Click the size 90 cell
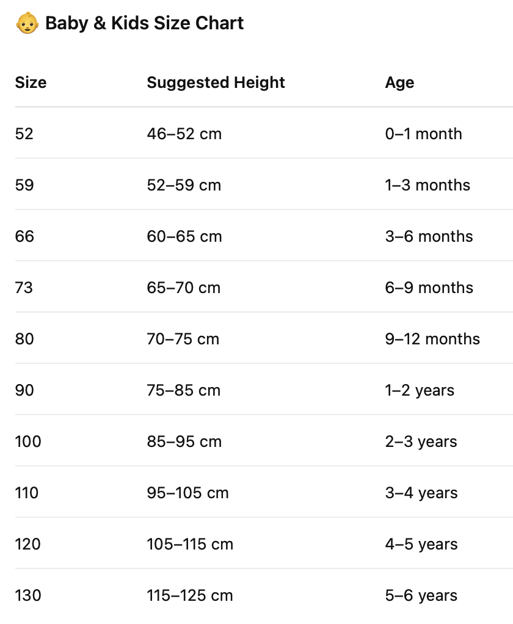The image size is (513, 624). [x=24, y=390]
